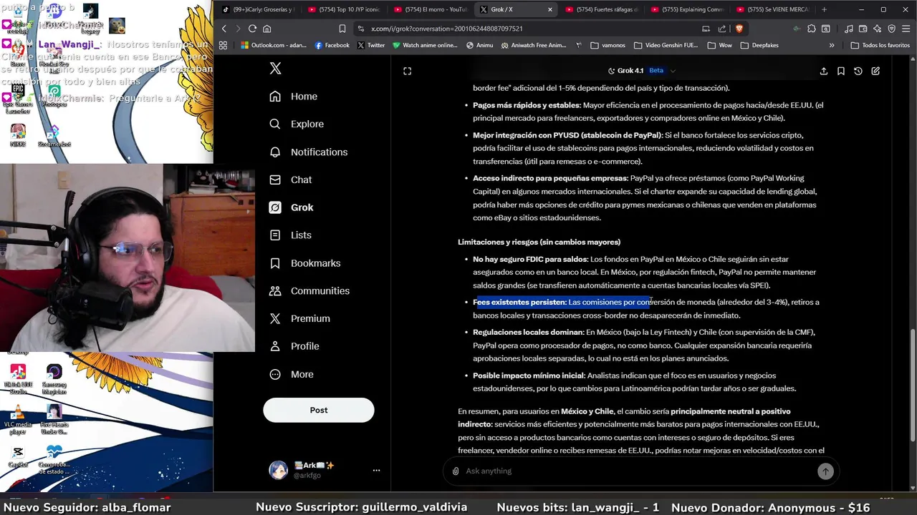Click the page vertical scrollbar
The height and width of the screenshot is (515, 917).
point(913,384)
